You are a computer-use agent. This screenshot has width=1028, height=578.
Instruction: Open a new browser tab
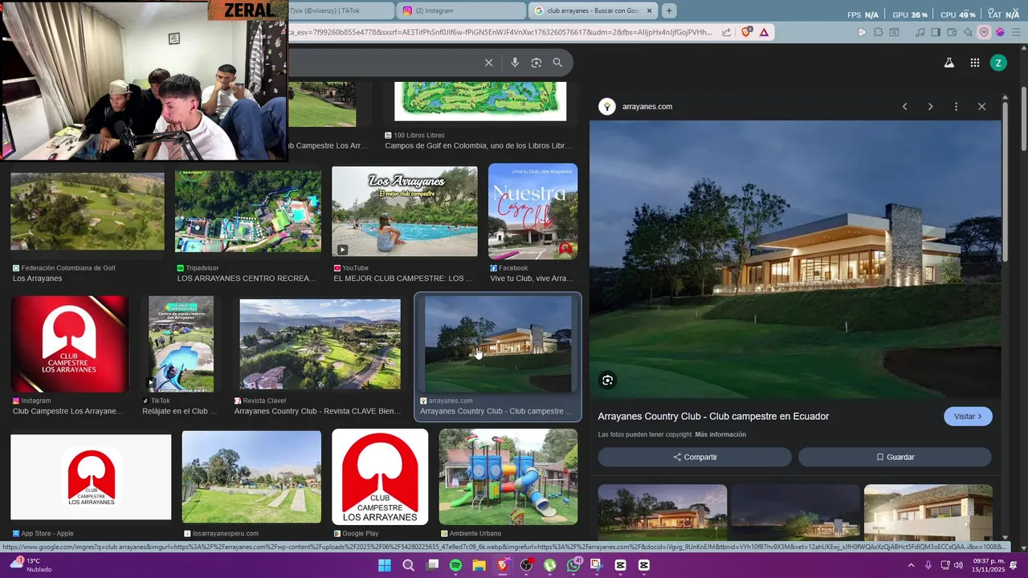click(x=668, y=10)
